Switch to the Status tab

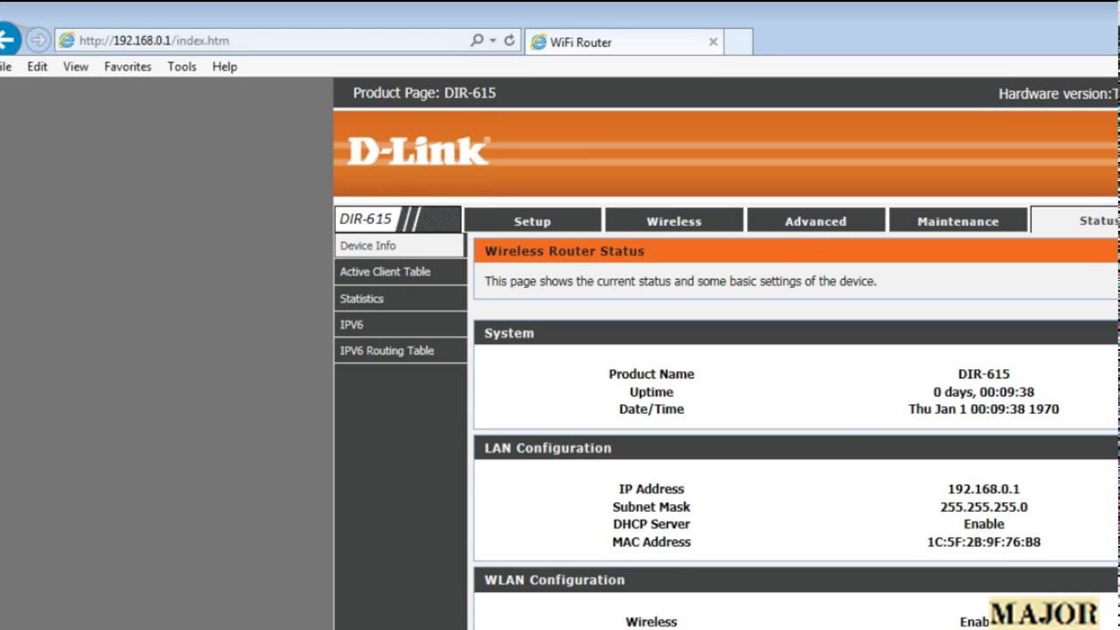(1075, 220)
